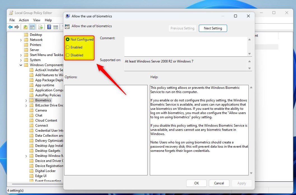Select the Up one level folder icon
This screenshot has height=195, width=296.
click(x=26, y=27)
